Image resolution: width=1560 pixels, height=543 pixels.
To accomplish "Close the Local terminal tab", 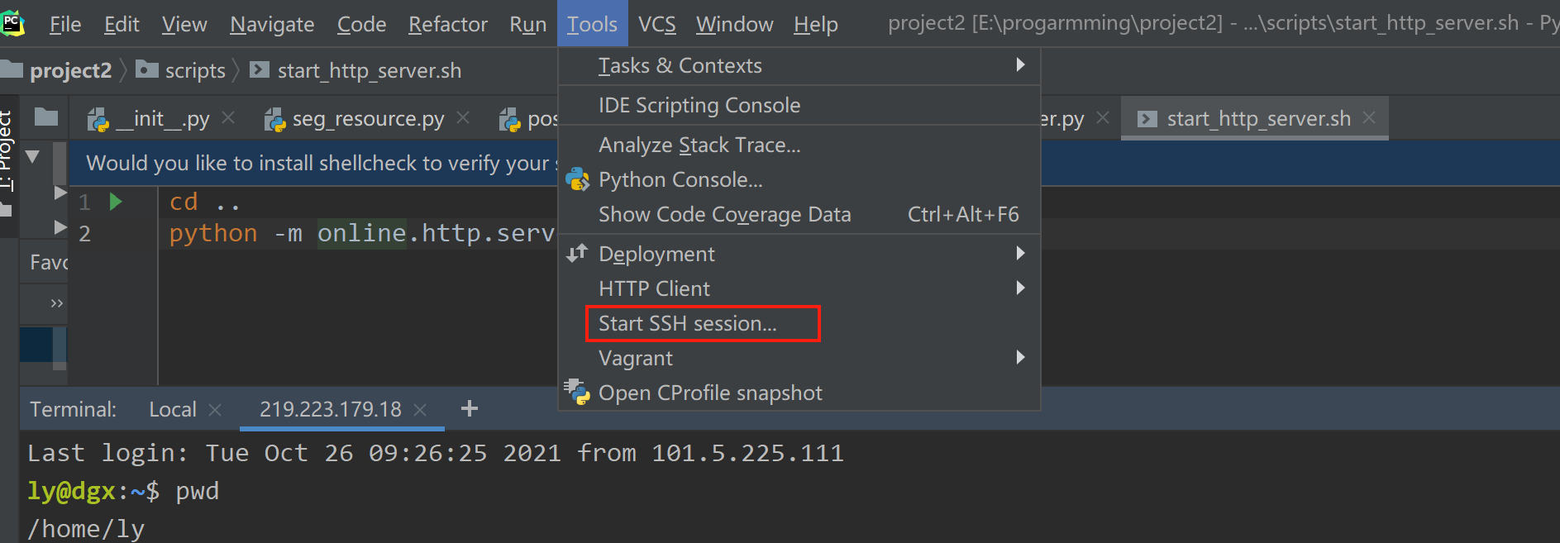I will [x=215, y=409].
